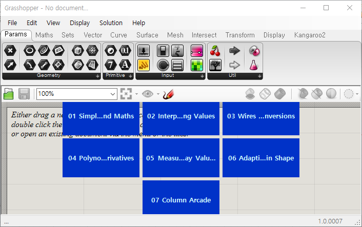Select the Number (0.1) parameter icon
Viewport: 362px width, 227px height.
point(125,51)
